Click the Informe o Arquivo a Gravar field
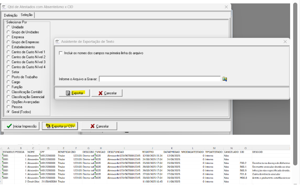Screen dimensions: 300x190 click(x=159, y=79)
